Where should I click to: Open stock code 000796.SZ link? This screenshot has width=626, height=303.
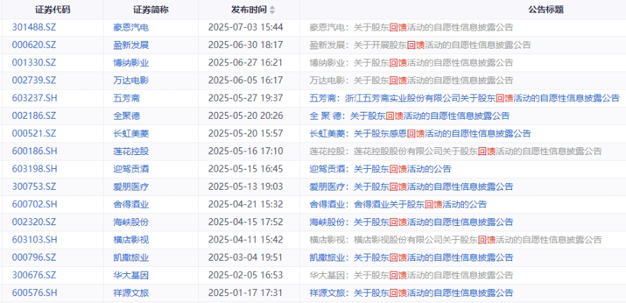tap(34, 258)
